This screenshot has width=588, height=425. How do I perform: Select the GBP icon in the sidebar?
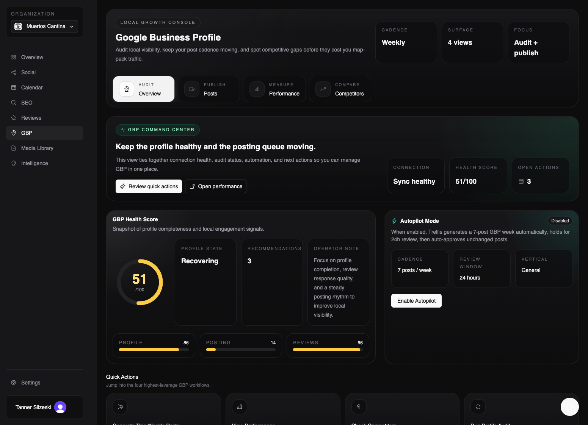pos(14,133)
